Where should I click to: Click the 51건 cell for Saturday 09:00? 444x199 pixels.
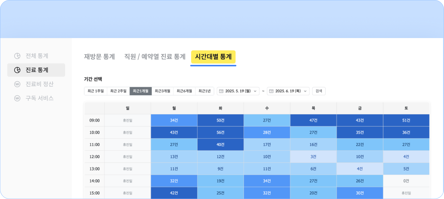pyautogui.click(x=406, y=120)
